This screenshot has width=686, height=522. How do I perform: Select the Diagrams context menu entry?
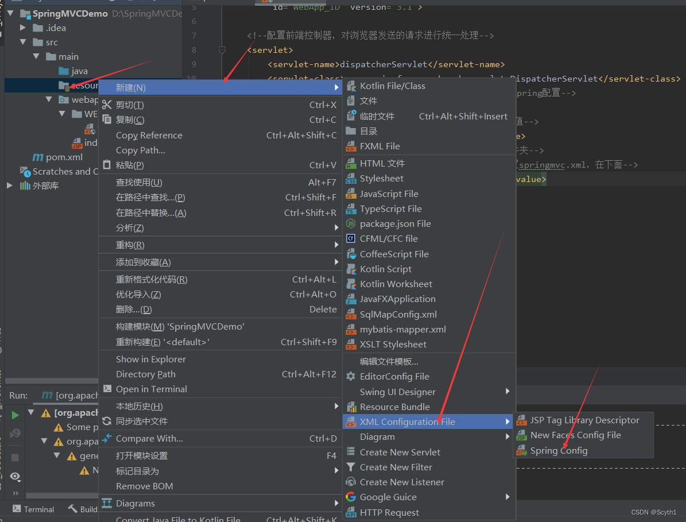220,503
